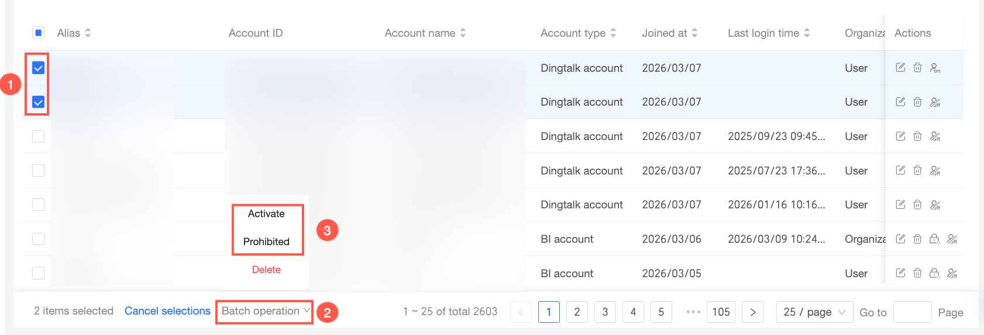Click lock icon for BI account joined 2026/03/05
This screenshot has width=984, height=335.
pyautogui.click(x=934, y=273)
